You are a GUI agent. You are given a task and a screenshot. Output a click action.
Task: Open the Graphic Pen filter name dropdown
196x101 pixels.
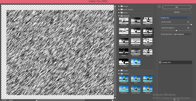tap(175, 18)
